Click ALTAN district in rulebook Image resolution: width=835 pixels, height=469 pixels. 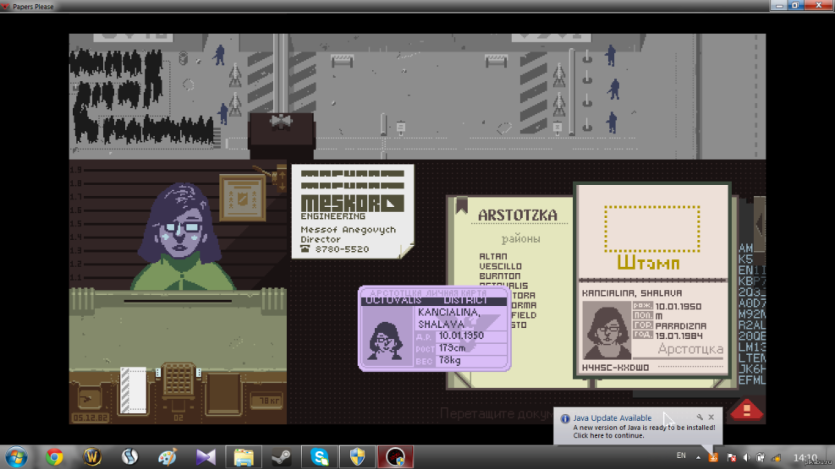point(493,256)
